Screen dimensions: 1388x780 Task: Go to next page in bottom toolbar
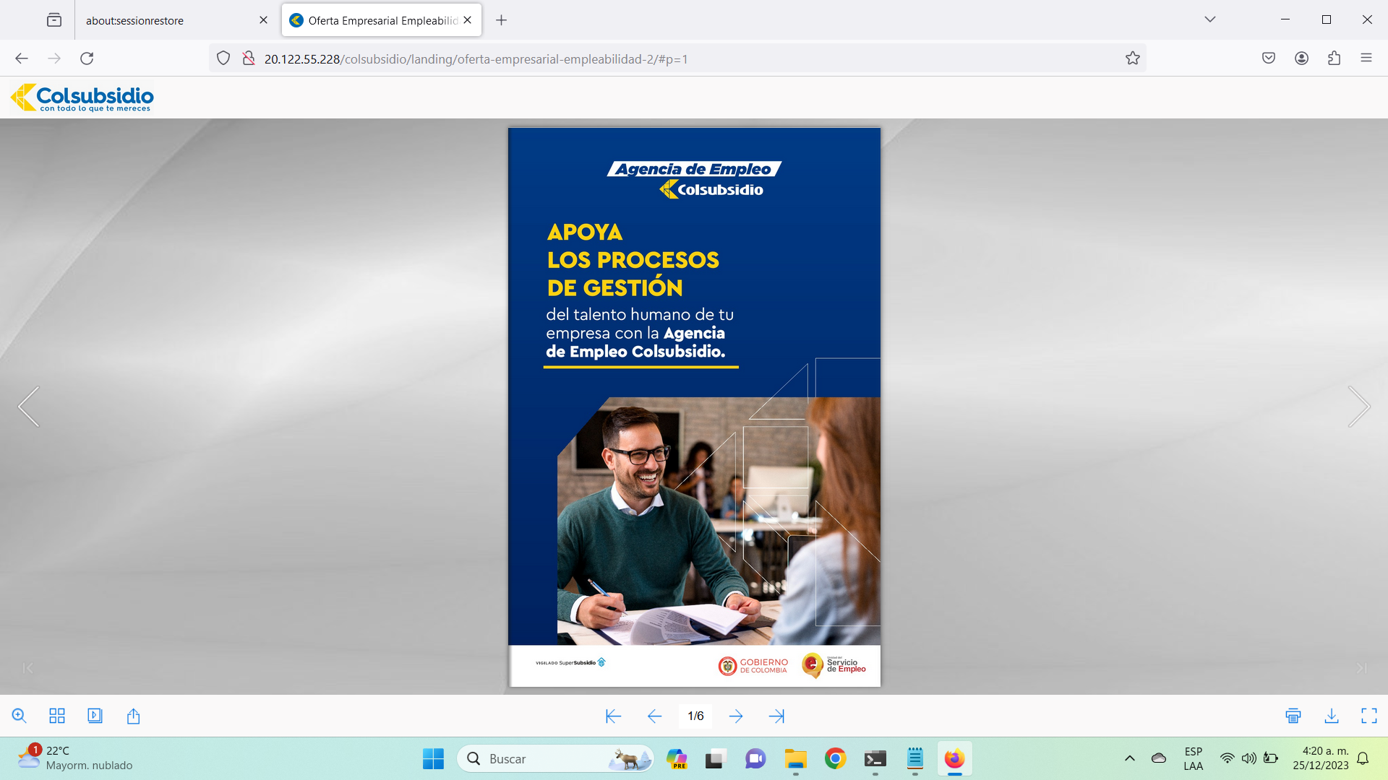pos(736,716)
